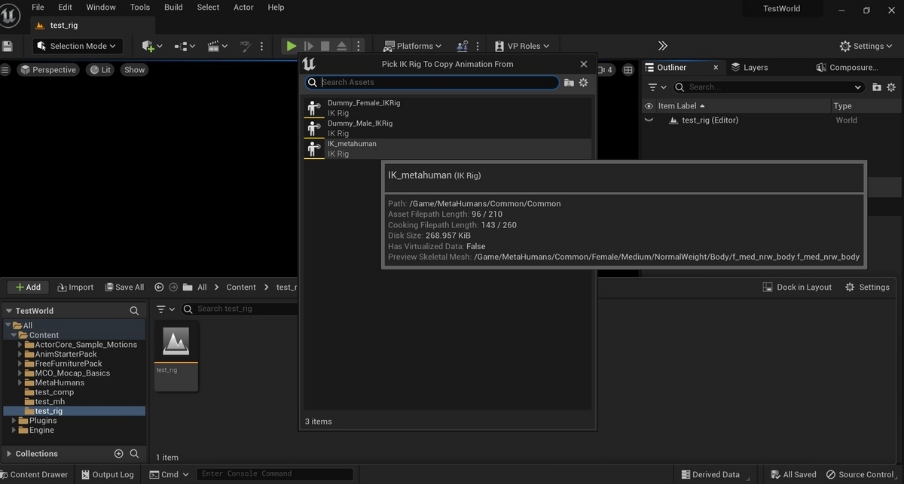Click Outliner create folder icon
This screenshot has height=484, width=904.
click(877, 87)
